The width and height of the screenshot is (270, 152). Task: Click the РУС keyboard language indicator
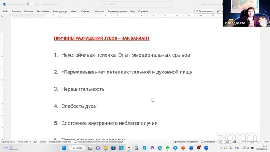[237, 148]
